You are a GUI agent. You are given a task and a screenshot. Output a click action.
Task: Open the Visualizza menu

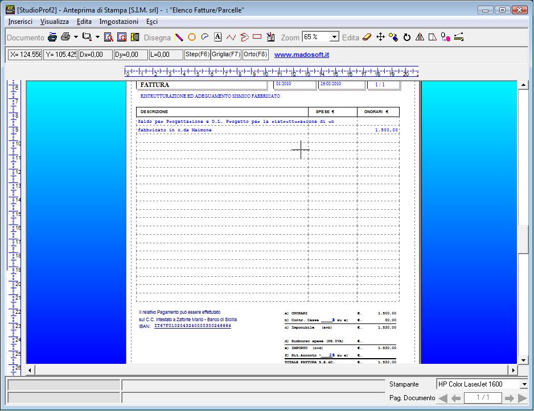(x=55, y=22)
